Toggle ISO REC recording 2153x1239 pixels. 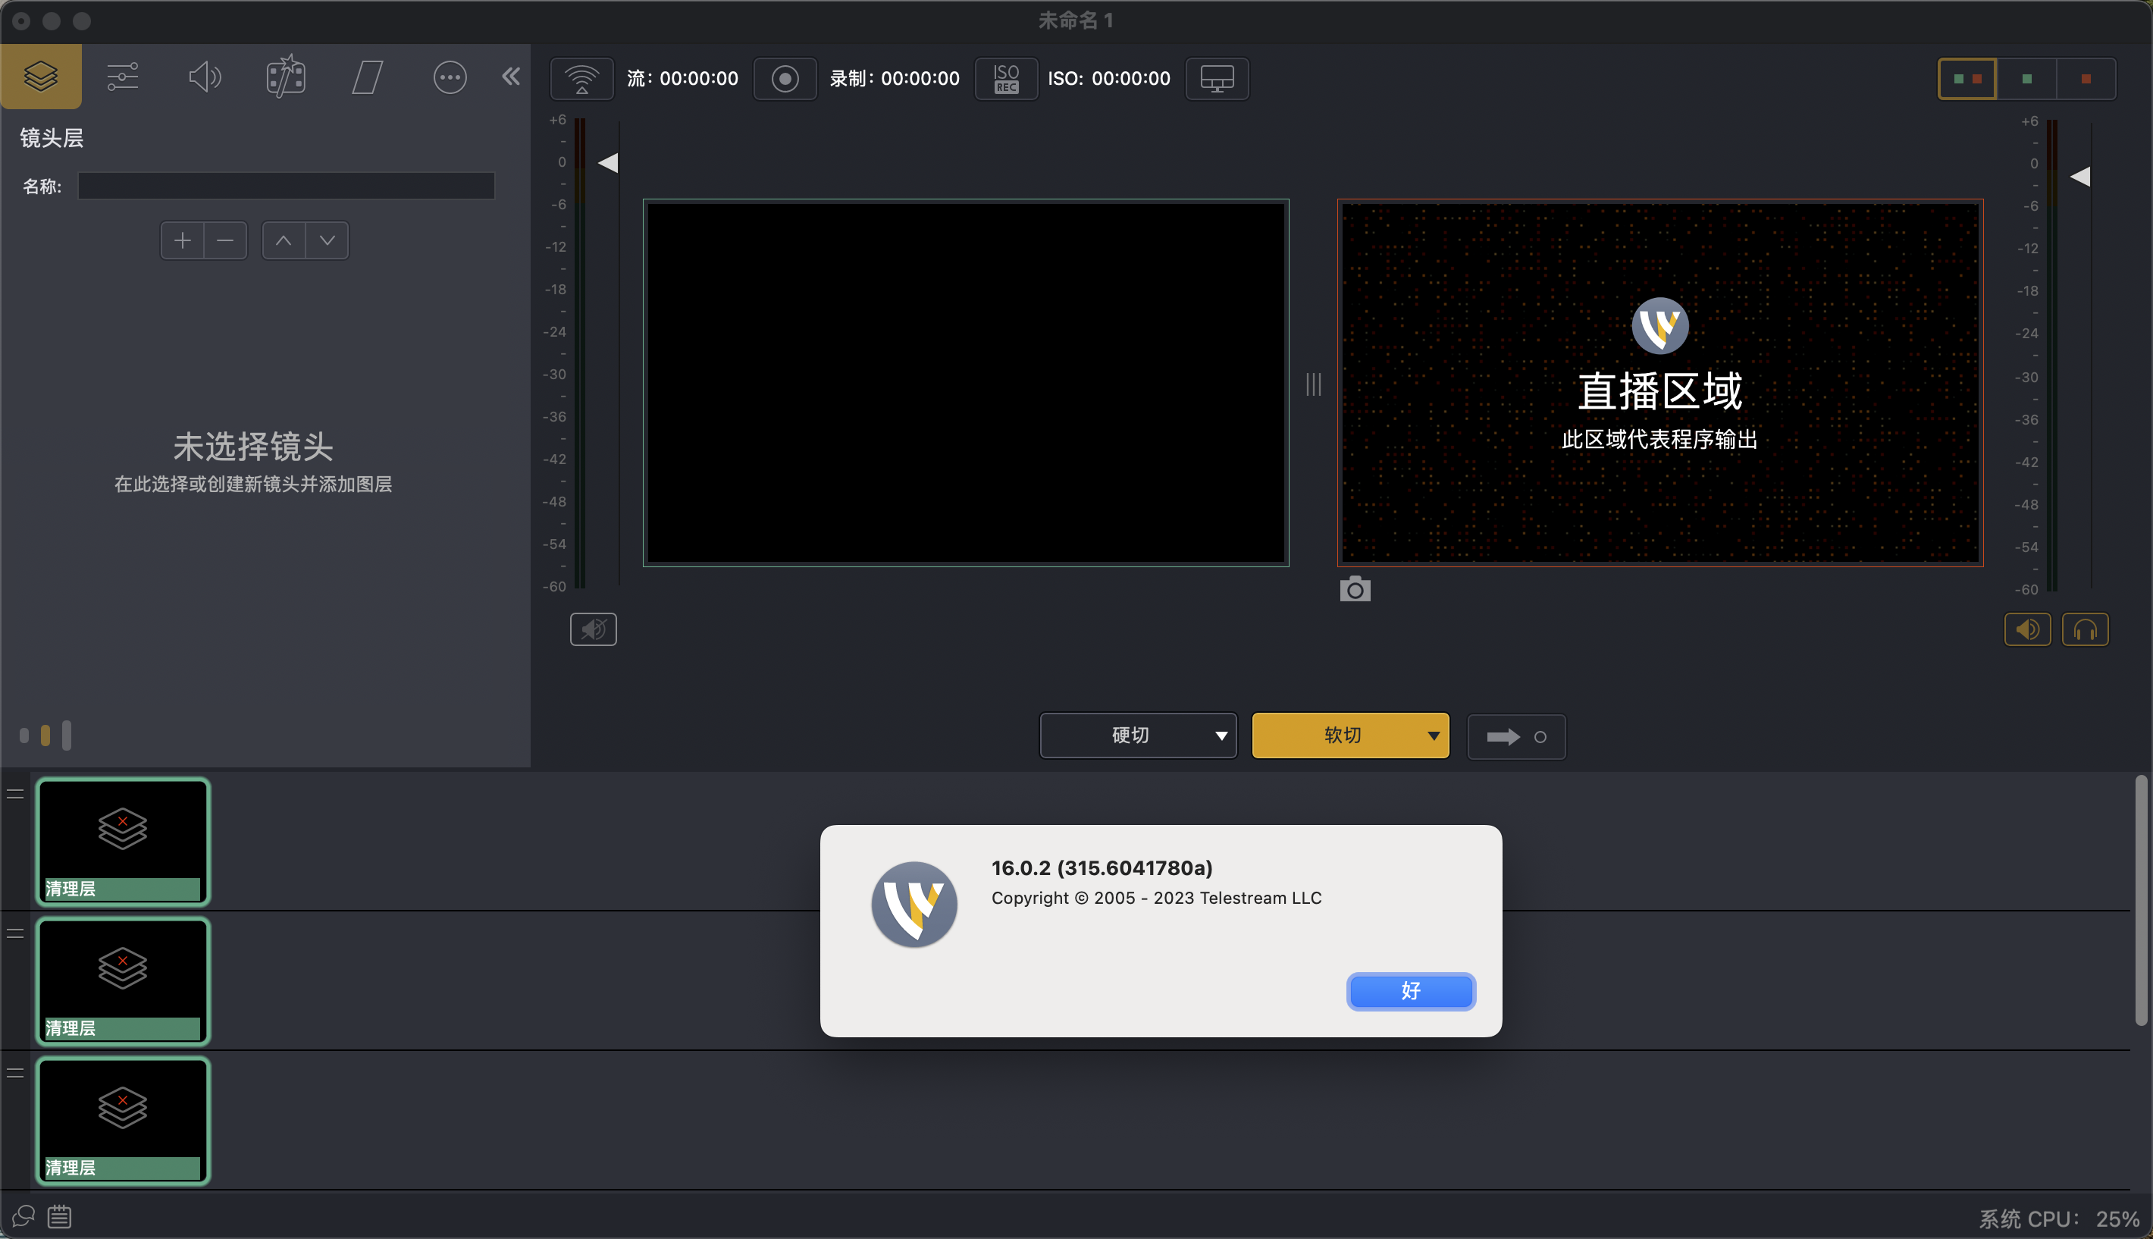tap(1005, 78)
